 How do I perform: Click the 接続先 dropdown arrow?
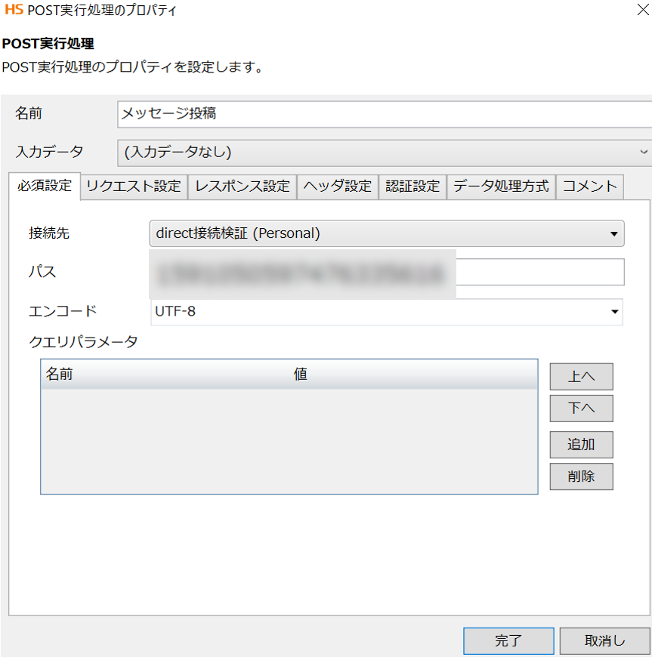point(613,234)
